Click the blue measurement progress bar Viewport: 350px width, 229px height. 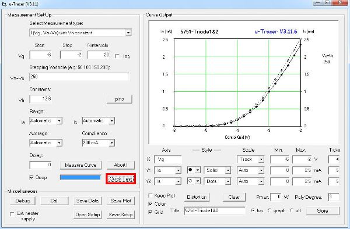(80, 177)
